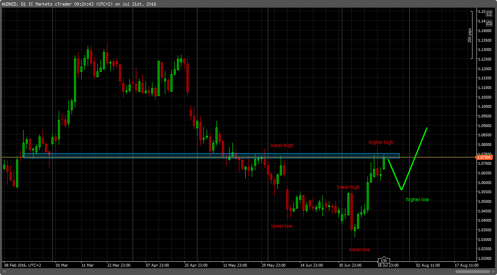Click the '17 Aug 11:00' date label

pos(466,265)
